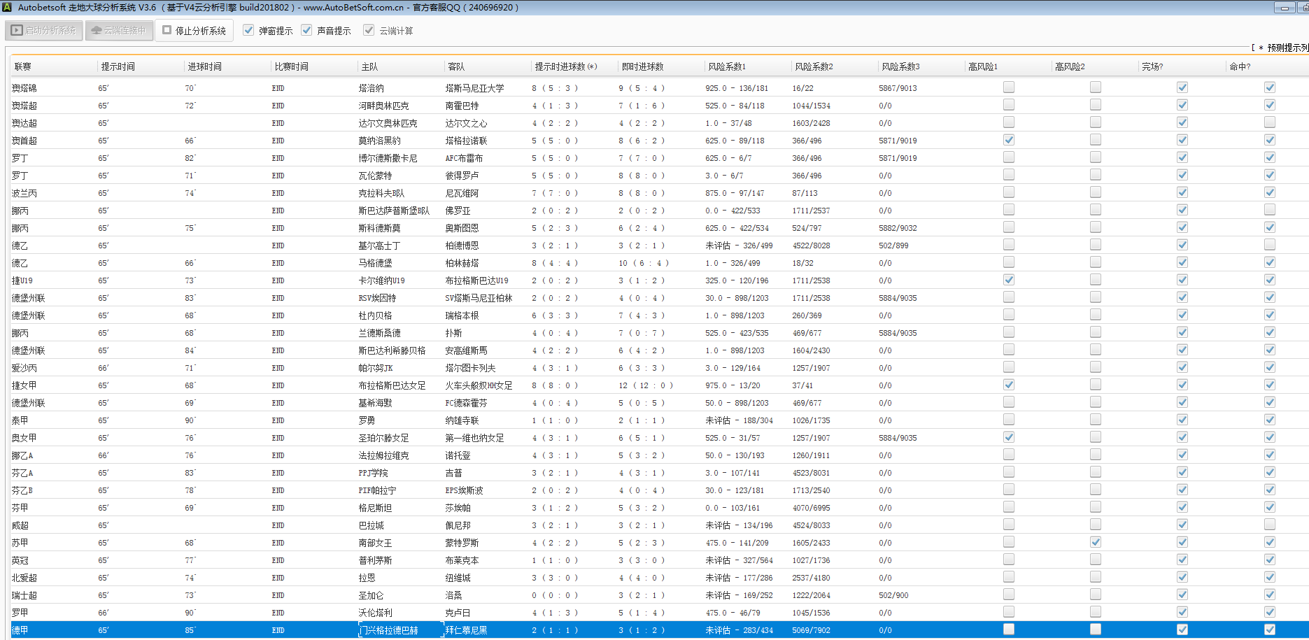Uncheck 高风险2 for the 南部女王 row
This screenshot has width=1309, height=640.
tap(1095, 542)
